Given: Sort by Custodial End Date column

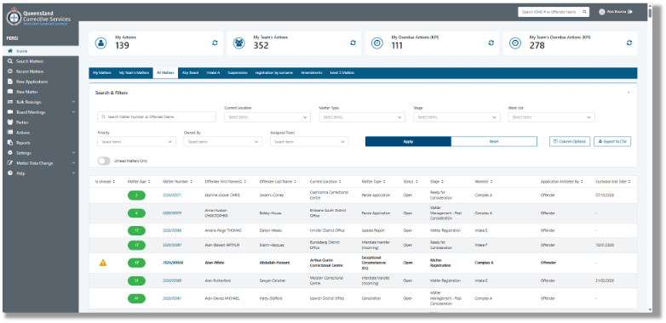Looking at the screenshot, I should tap(613, 181).
